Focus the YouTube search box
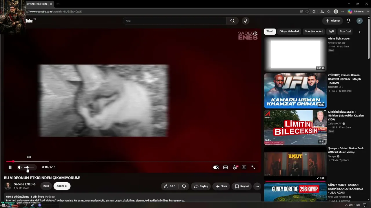Screen dimensions: 371x208 (174, 21)
